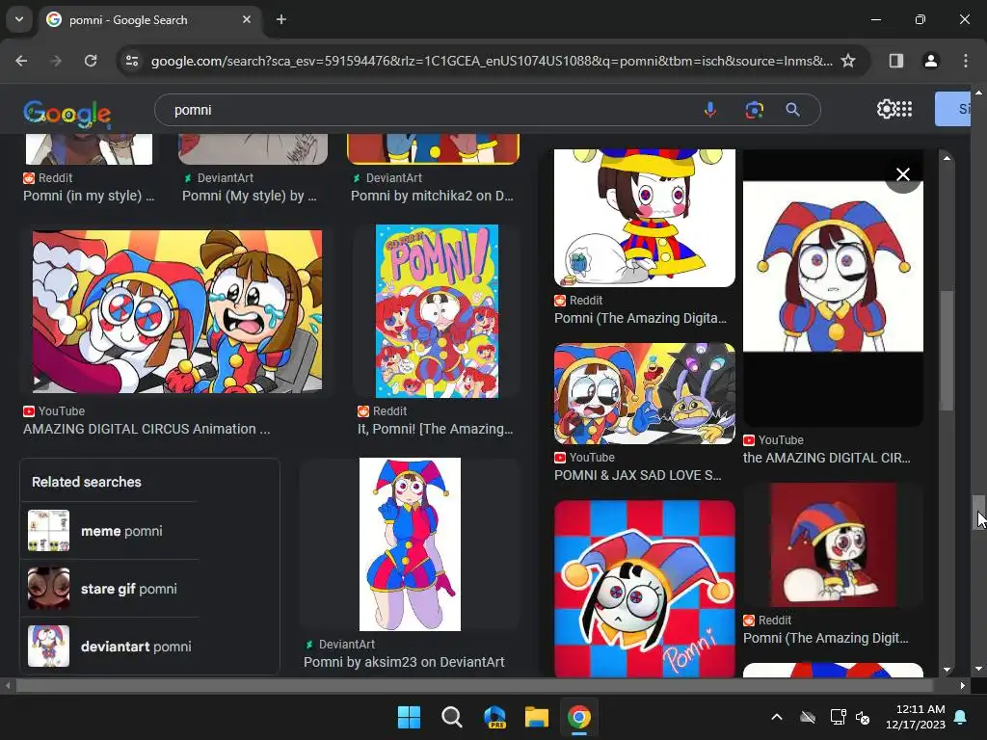
Task: Click the AMAZING DIGITAL CIR... preview title
Action: pos(826,458)
